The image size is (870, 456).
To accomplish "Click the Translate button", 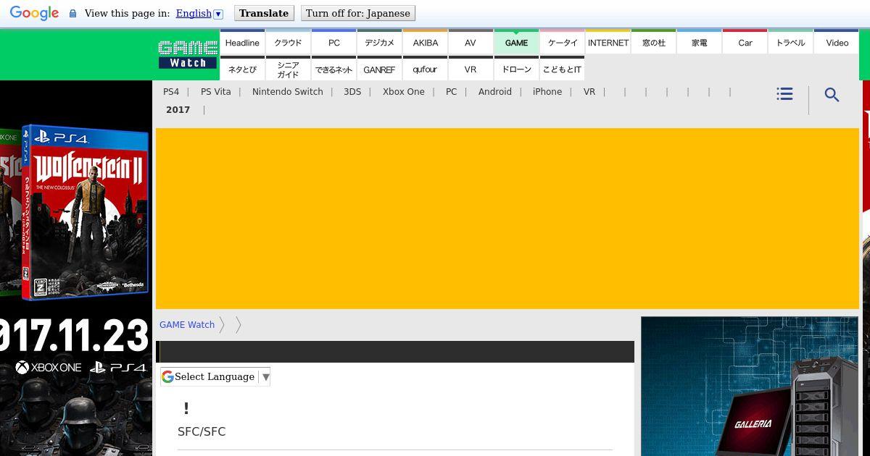I will click(x=264, y=13).
